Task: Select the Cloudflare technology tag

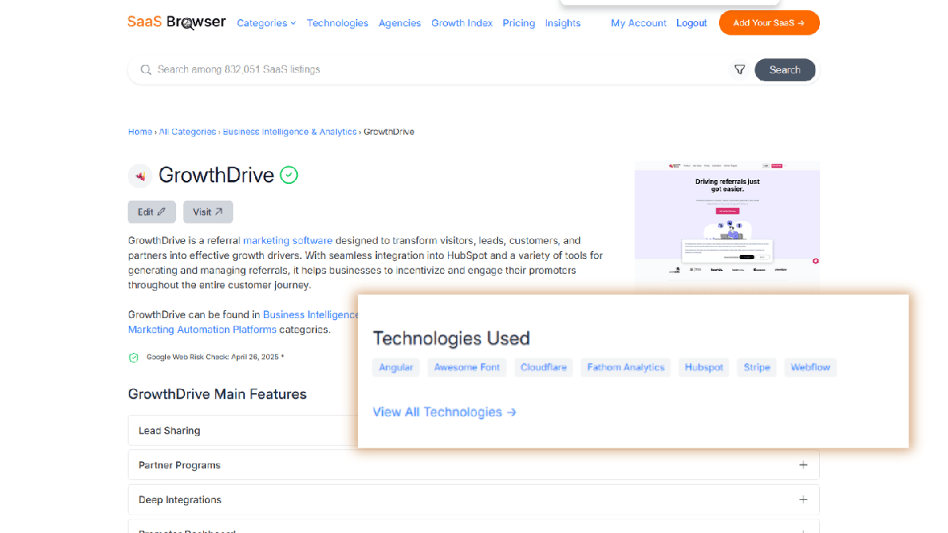Action: tap(544, 367)
